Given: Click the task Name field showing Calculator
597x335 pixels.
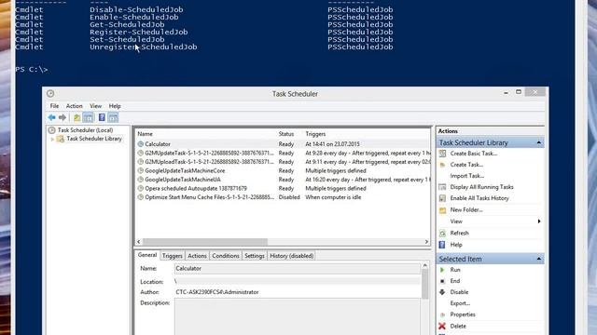Looking at the screenshot, I should (297, 269).
